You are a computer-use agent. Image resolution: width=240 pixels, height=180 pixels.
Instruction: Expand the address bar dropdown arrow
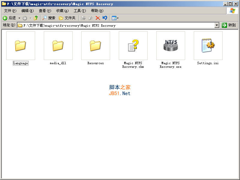pyautogui.click(x=217, y=25)
